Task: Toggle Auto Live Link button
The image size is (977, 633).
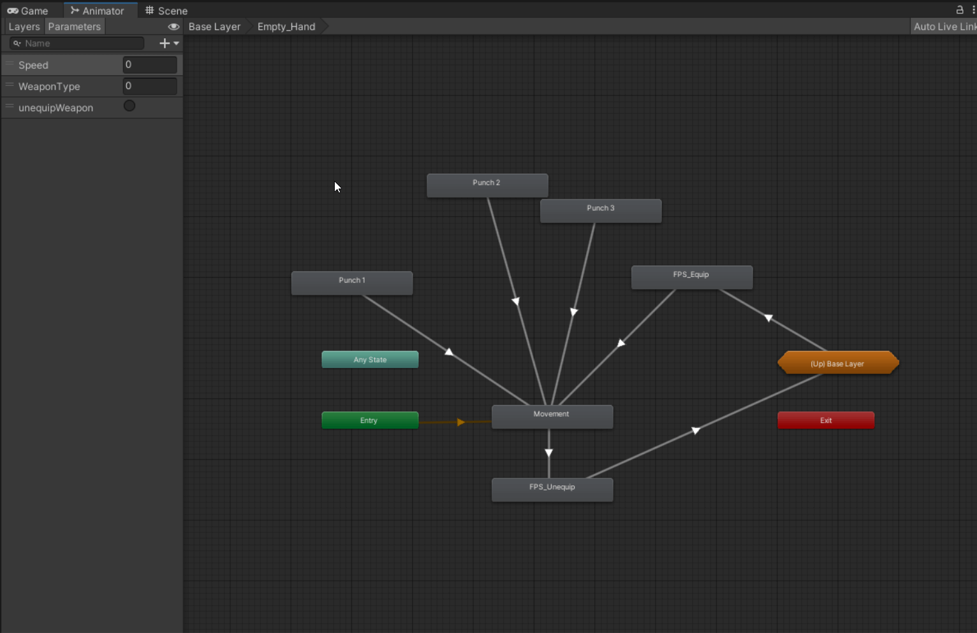Action: point(944,27)
